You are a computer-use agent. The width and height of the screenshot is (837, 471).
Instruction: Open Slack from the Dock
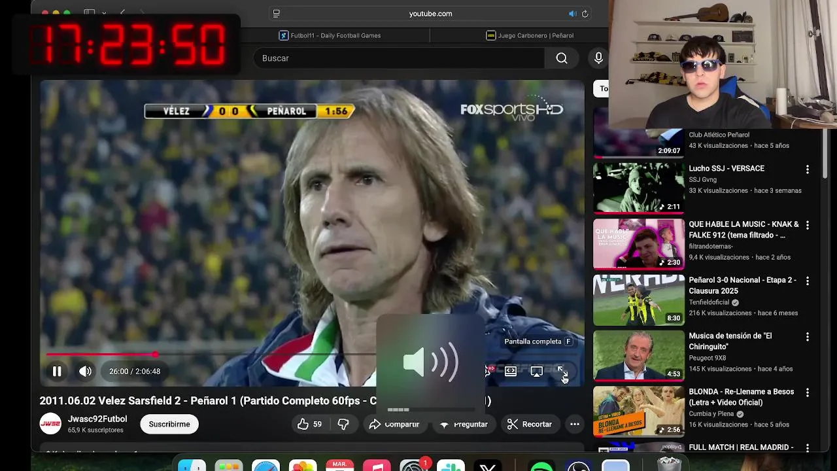point(451,466)
